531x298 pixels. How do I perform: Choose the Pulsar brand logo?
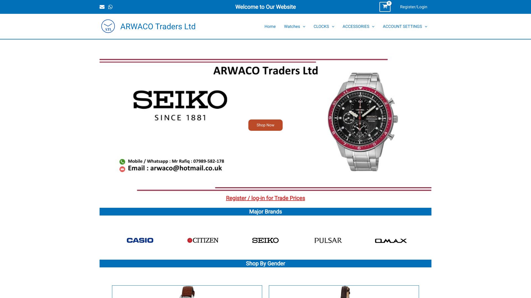click(328, 240)
